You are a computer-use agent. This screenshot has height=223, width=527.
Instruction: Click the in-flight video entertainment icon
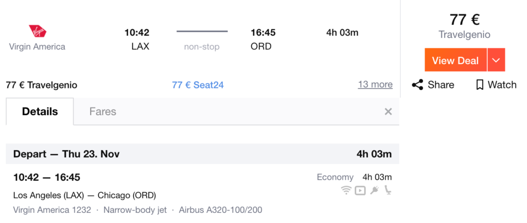(x=360, y=191)
